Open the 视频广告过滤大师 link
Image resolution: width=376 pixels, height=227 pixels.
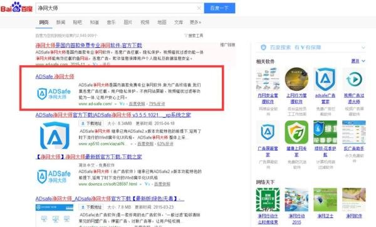(354, 98)
